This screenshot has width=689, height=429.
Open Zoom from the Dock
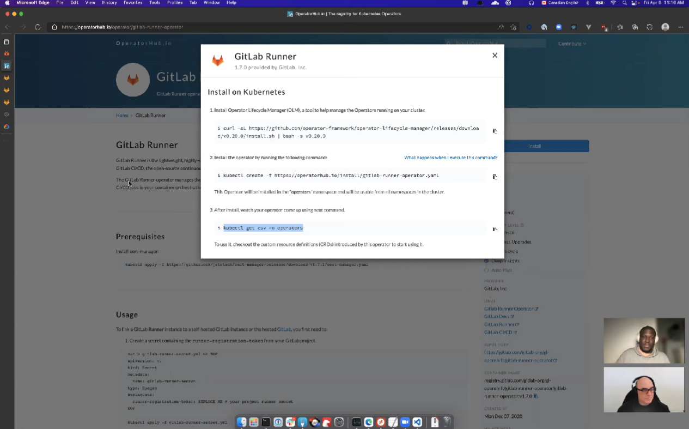click(x=405, y=422)
